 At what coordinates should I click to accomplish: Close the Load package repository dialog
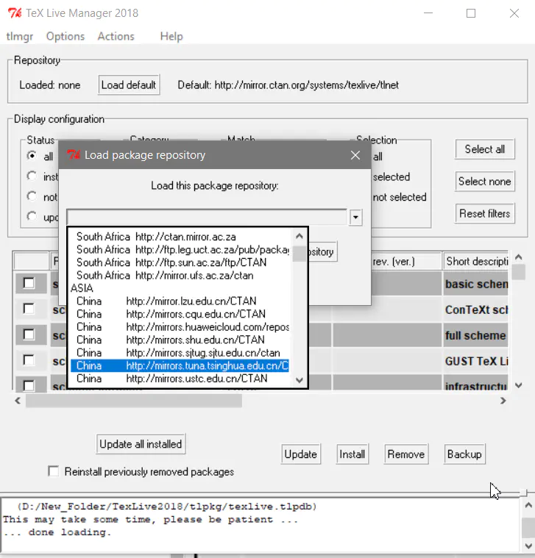click(355, 155)
